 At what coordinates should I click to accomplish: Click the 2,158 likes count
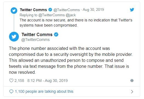(19, 81)
